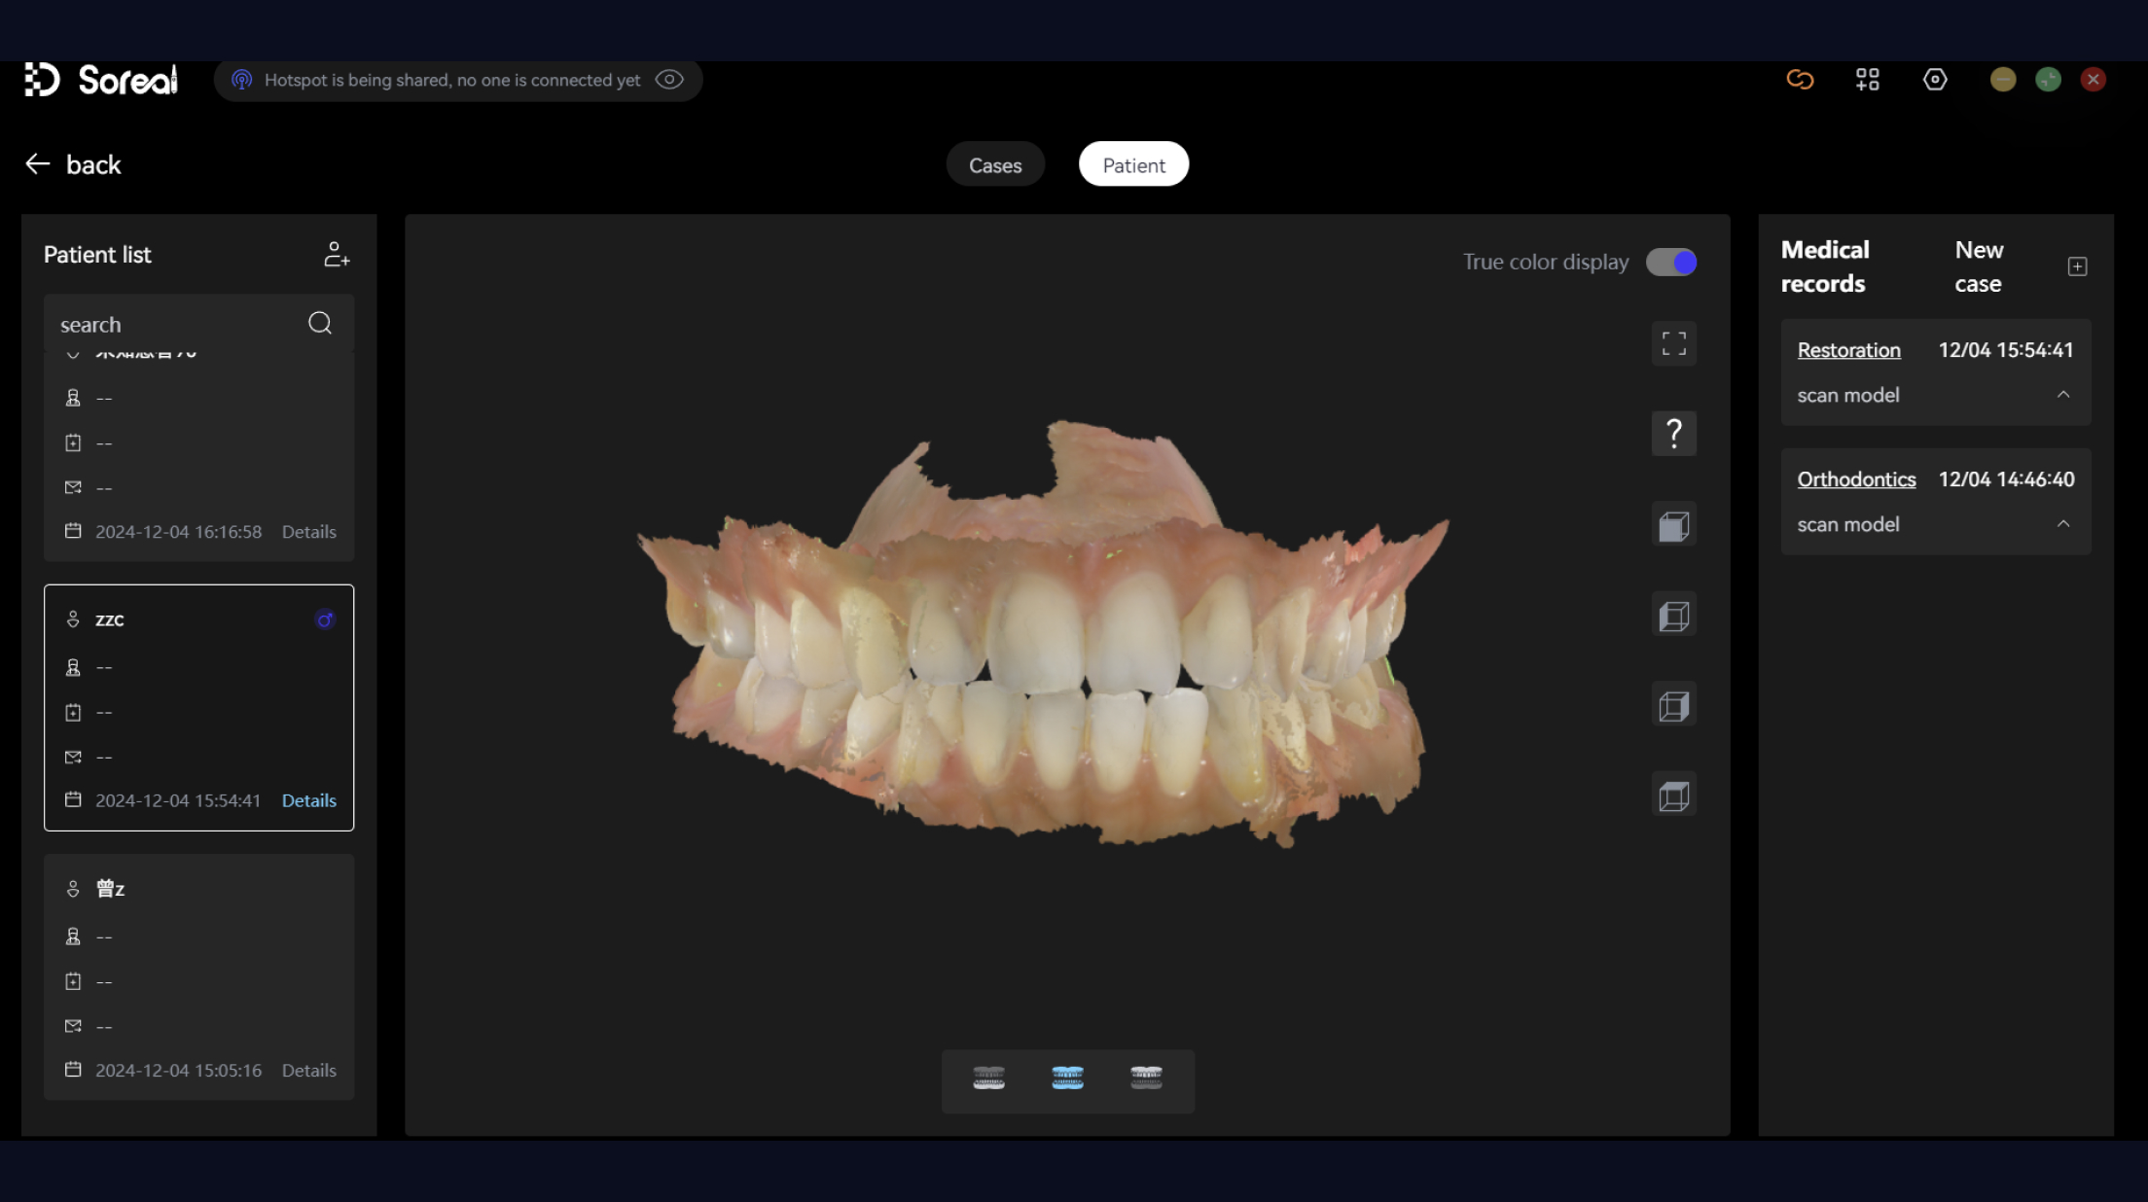Click the grid/layout icon in top bar

(x=1868, y=78)
